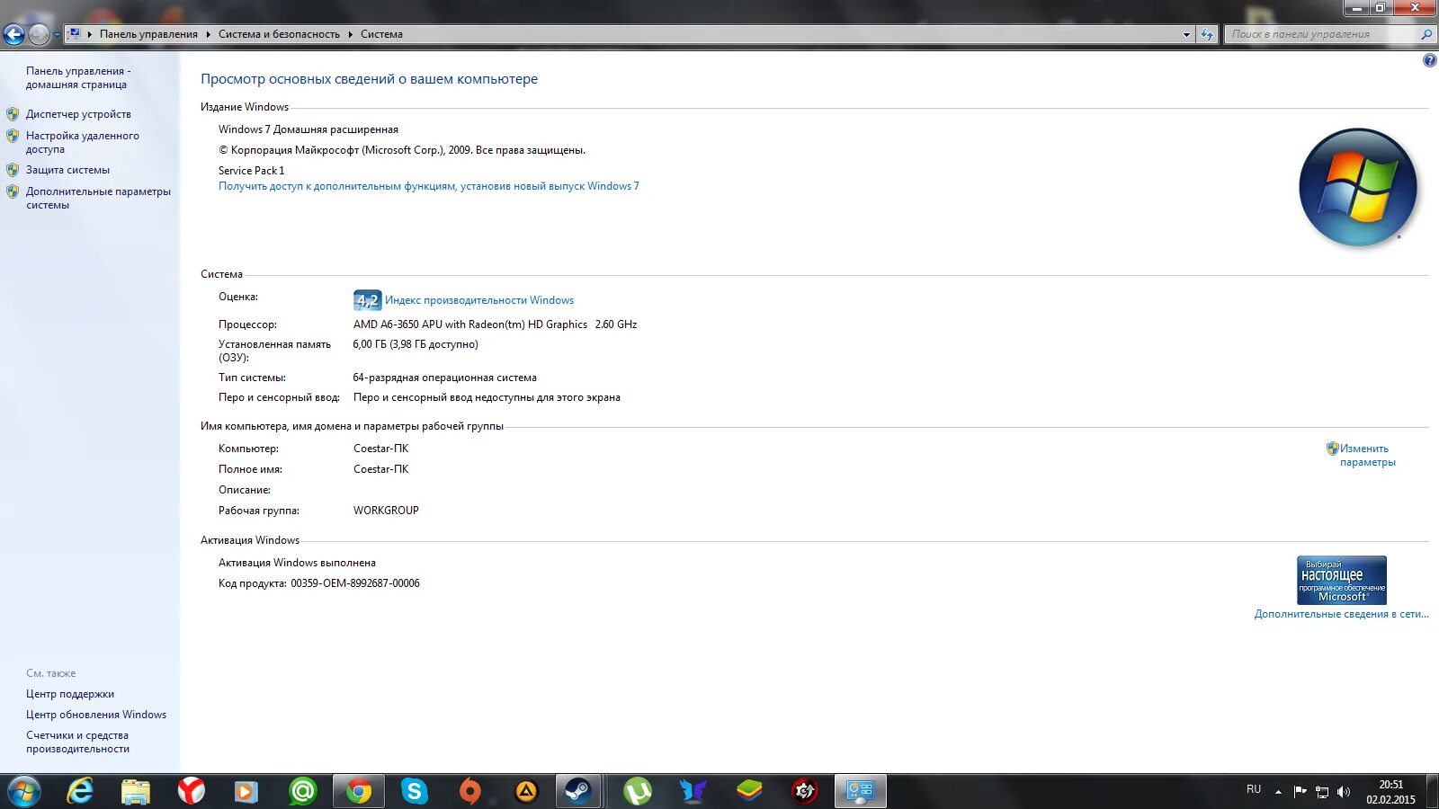Select the 6,00 ГБ installed memory text

[416, 344]
